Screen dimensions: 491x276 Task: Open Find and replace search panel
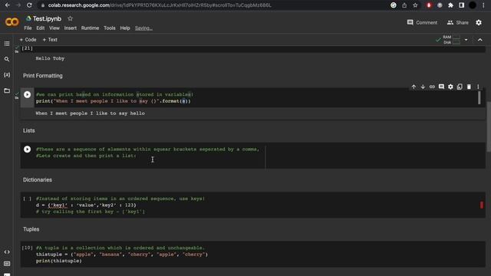(x=7, y=59)
